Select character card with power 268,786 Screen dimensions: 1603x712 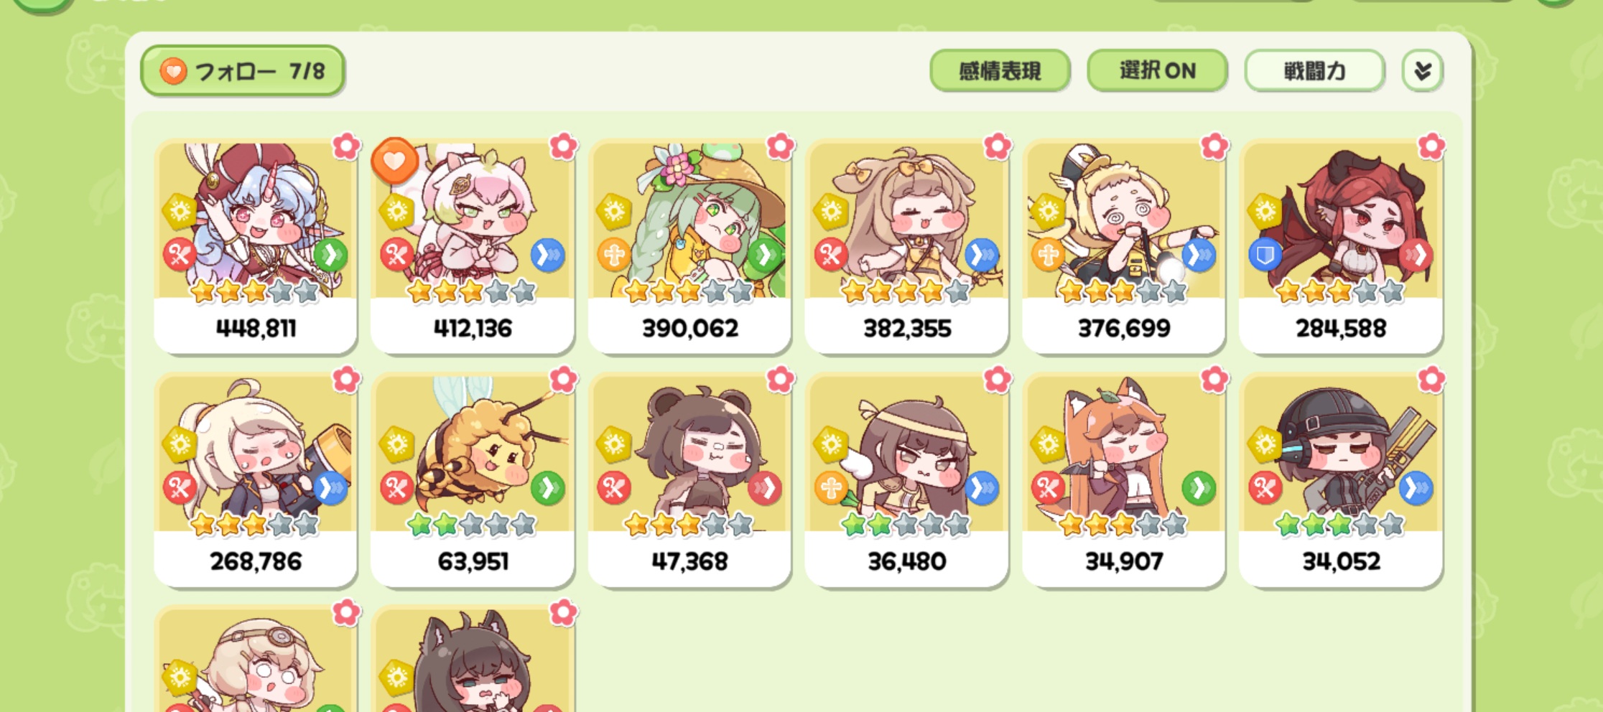pos(256,479)
